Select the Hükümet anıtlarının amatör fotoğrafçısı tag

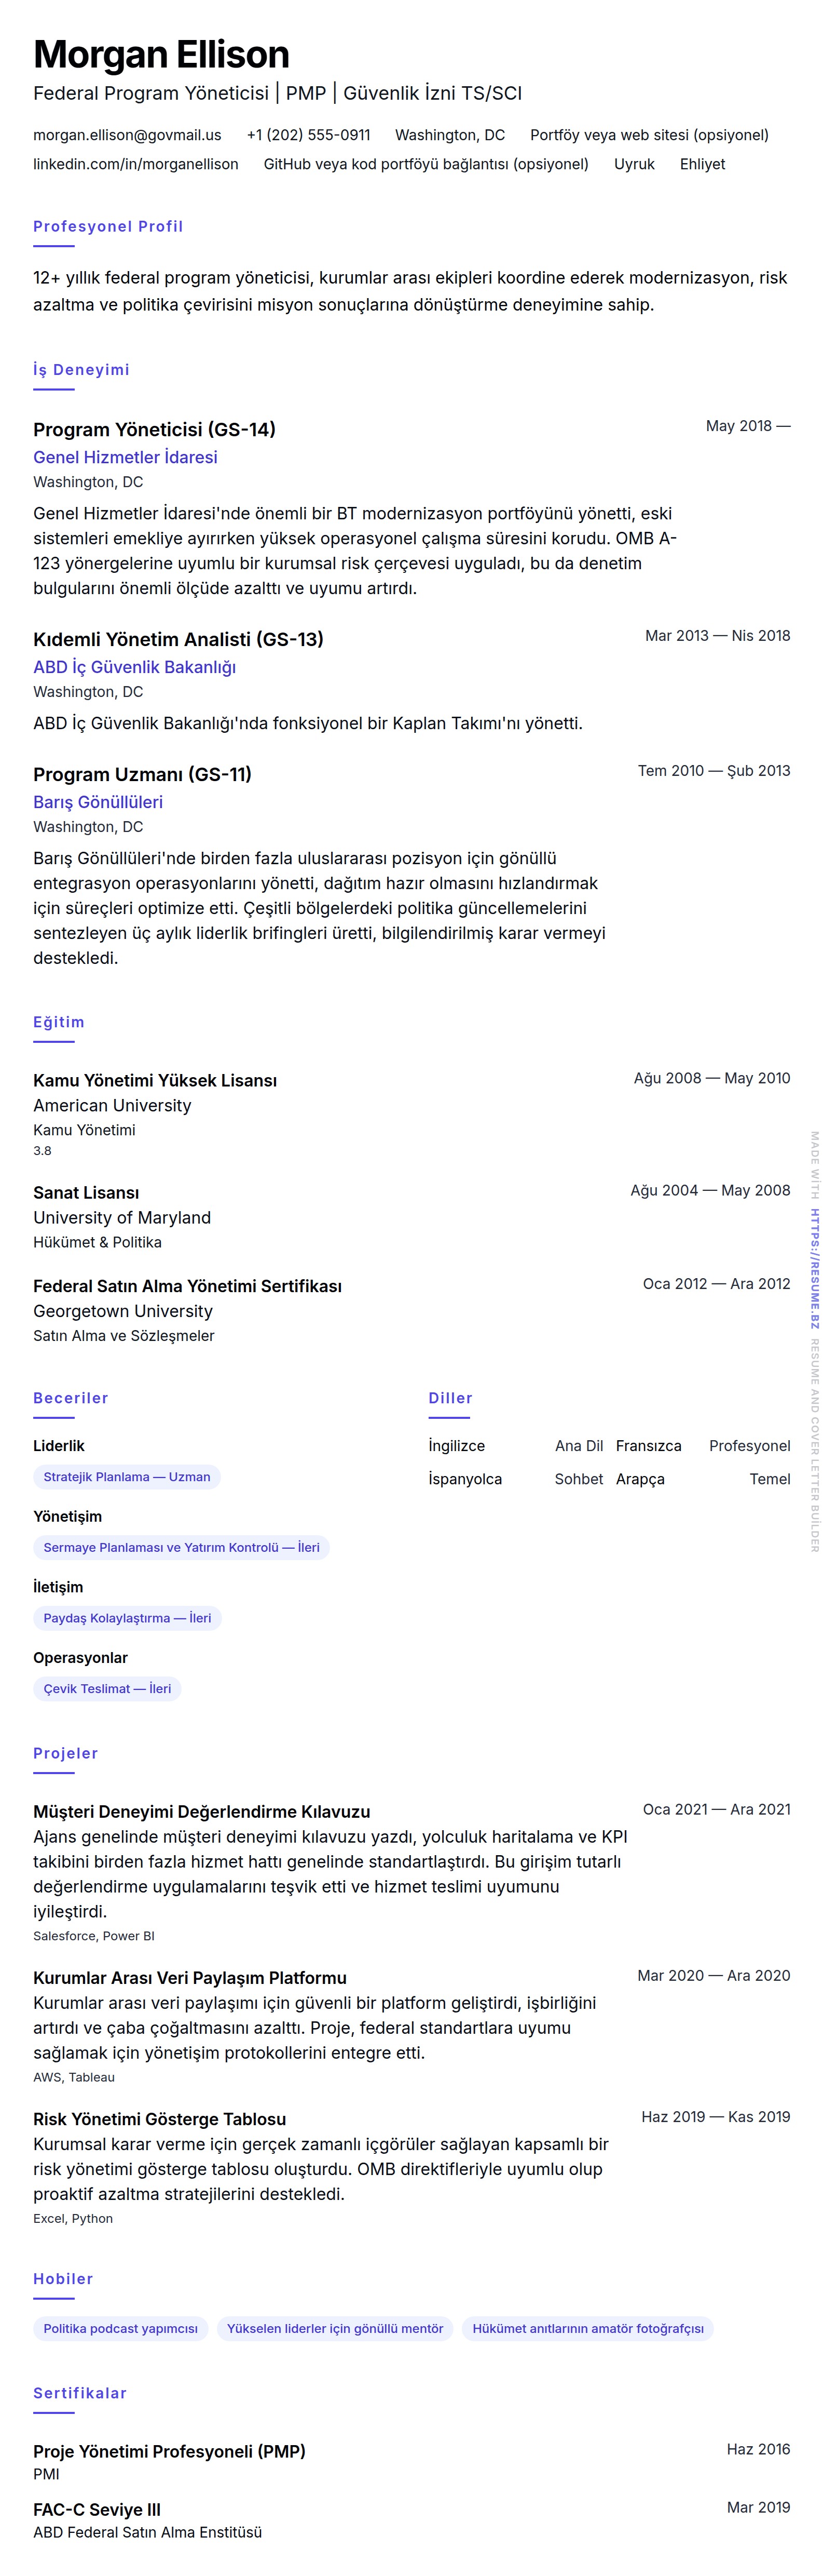point(587,2329)
